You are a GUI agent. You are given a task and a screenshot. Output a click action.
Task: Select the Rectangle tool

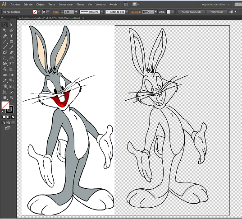(11, 42)
